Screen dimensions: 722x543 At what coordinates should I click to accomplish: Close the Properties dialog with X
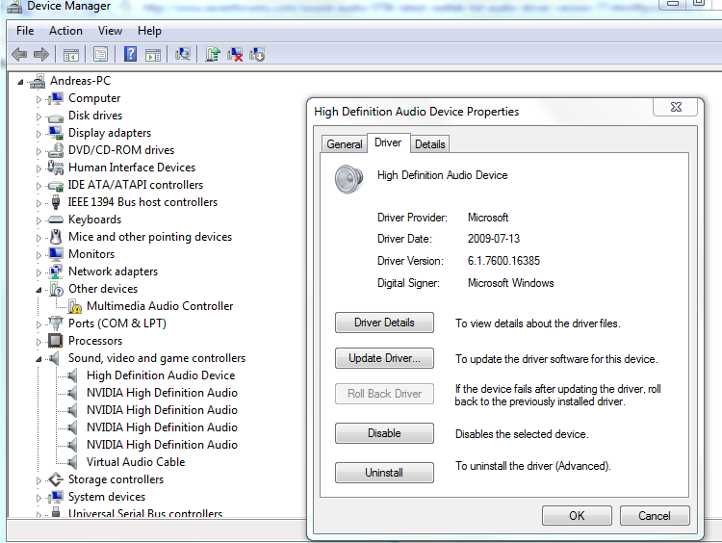pos(676,107)
